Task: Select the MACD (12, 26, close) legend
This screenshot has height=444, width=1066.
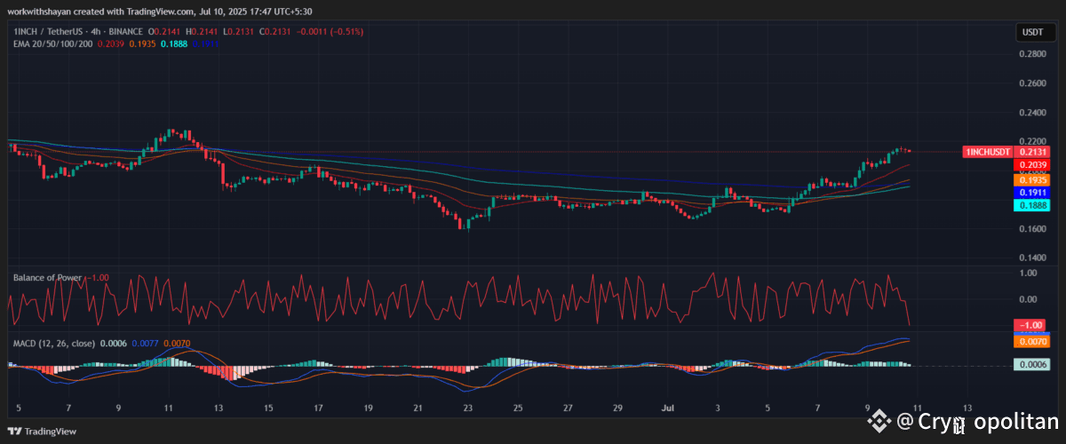Action: coord(54,343)
